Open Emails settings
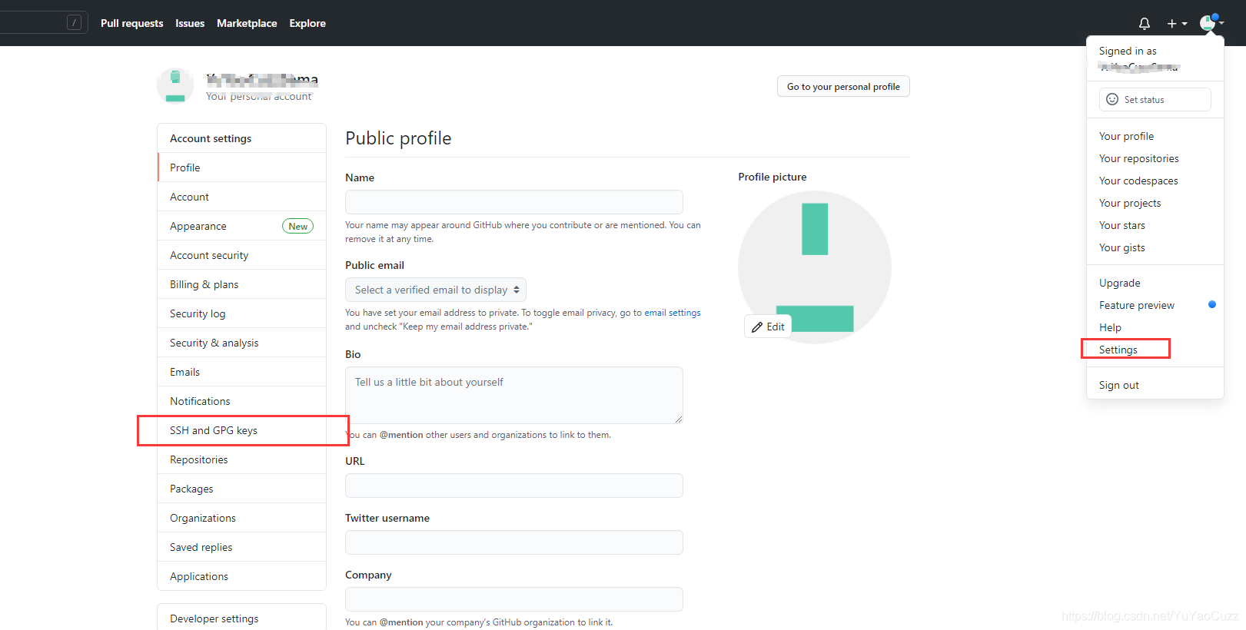 [242, 372]
